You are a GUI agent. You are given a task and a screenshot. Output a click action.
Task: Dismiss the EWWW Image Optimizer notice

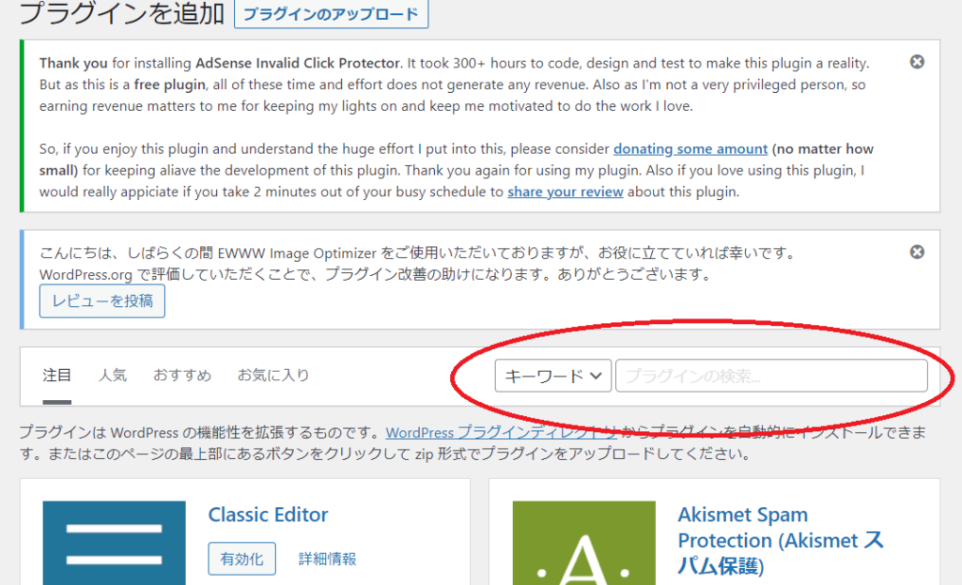917,252
